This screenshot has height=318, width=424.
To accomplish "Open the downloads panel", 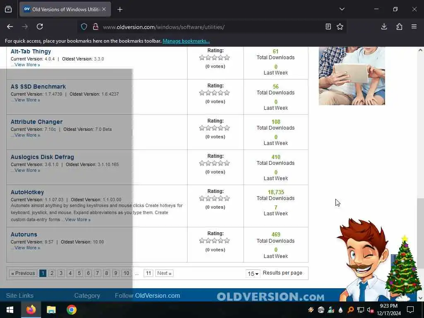I will (x=384, y=26).
